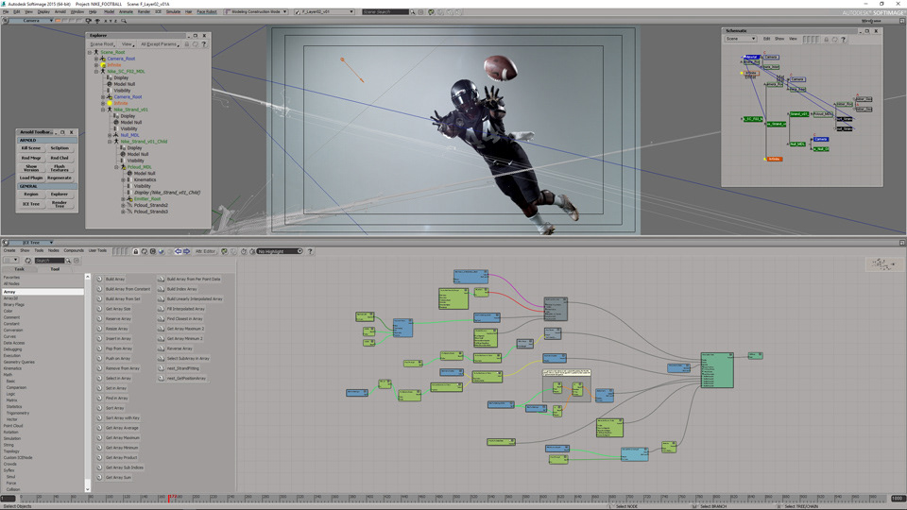Click the ICE Tree refresh arrows icon
This screenshot has width=907, height=510.
(144, 251)
